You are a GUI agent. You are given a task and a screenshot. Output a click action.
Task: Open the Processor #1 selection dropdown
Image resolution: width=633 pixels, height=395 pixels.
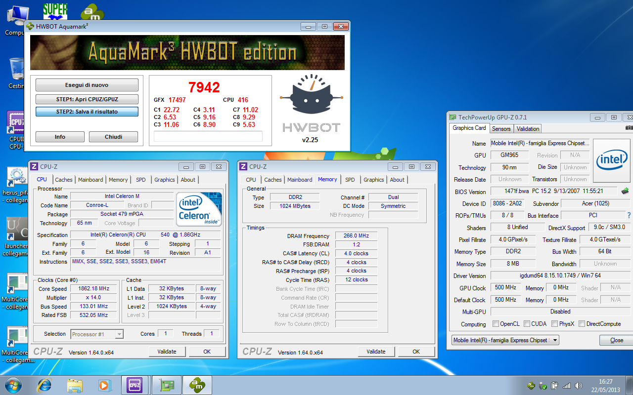pos(97,334)
